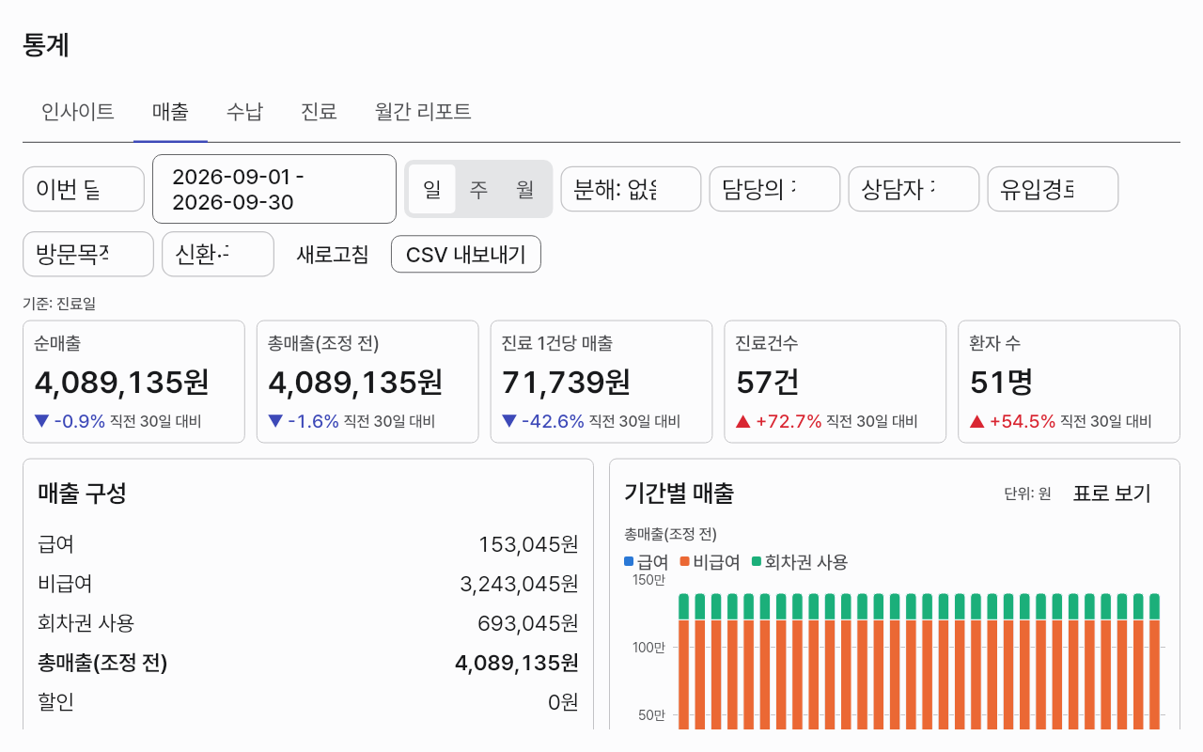
Task: Click the blue 급여 legend swatch
Action: tap(629, 562)
